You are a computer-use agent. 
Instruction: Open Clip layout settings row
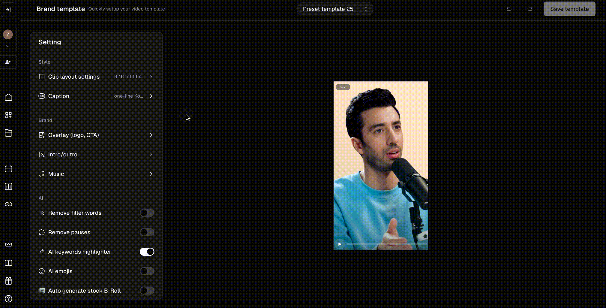tap(96, 77)
